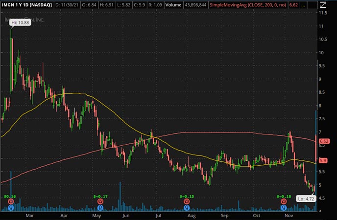
Task: Click the 8.5 level on price axis
Action: click(323, 92)
